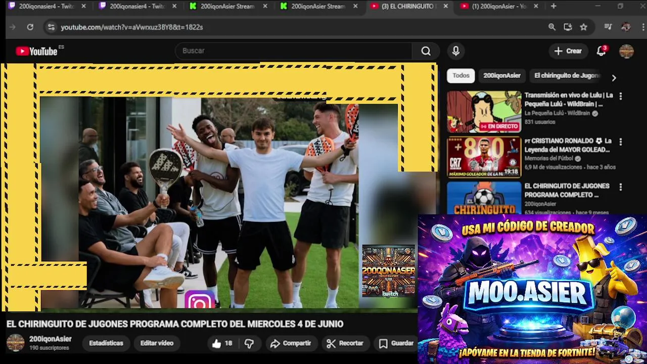
Task: Open CRISTIANO RONALDO La Leyenda title
Action: point(568,145)
